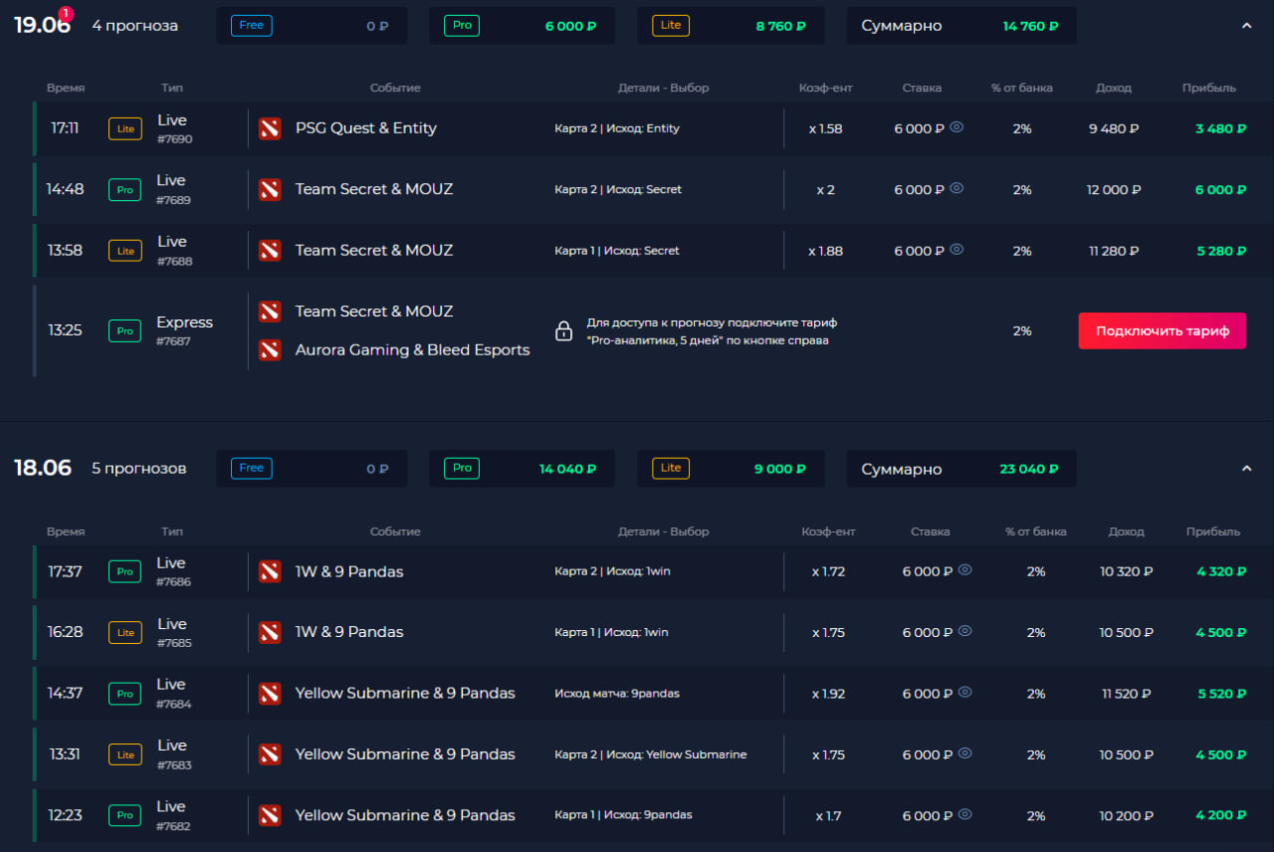
Task: Select the Lite 9 000 ₽ filter for 18.06
Action: coord(732,469)
